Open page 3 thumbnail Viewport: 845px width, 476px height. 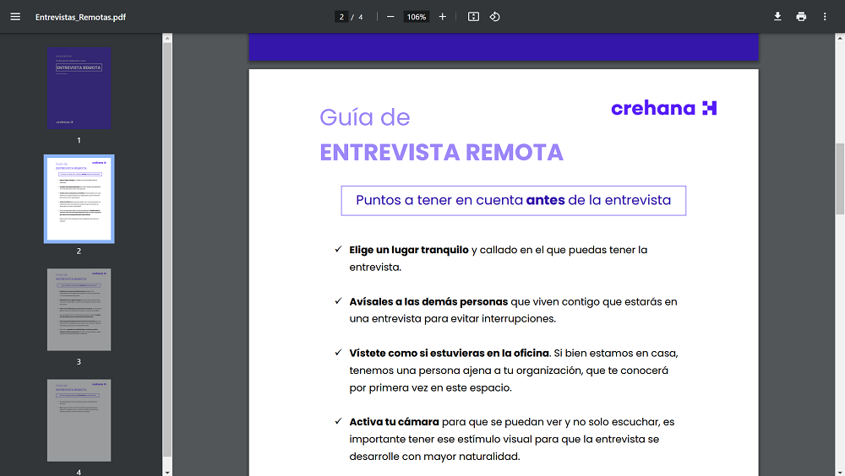pyautogui.click(x=79, y=310)
